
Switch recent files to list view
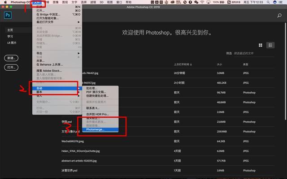click(x=270, y=45)
